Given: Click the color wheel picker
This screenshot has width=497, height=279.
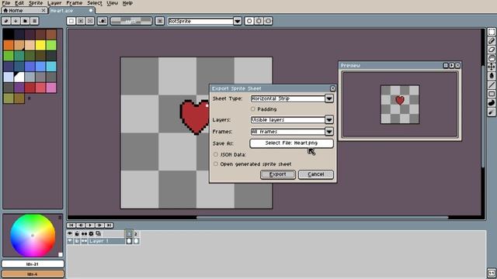Looking at the screenshot, I should [33, 236].
